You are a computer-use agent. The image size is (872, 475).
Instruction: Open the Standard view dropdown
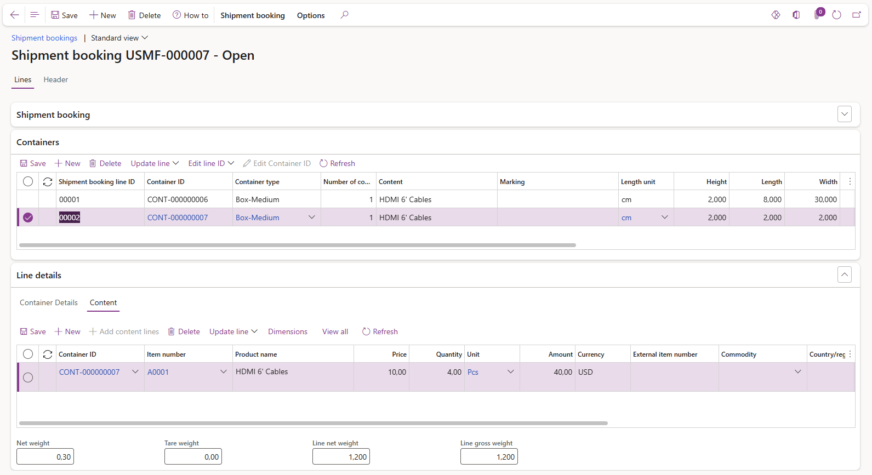119,38
